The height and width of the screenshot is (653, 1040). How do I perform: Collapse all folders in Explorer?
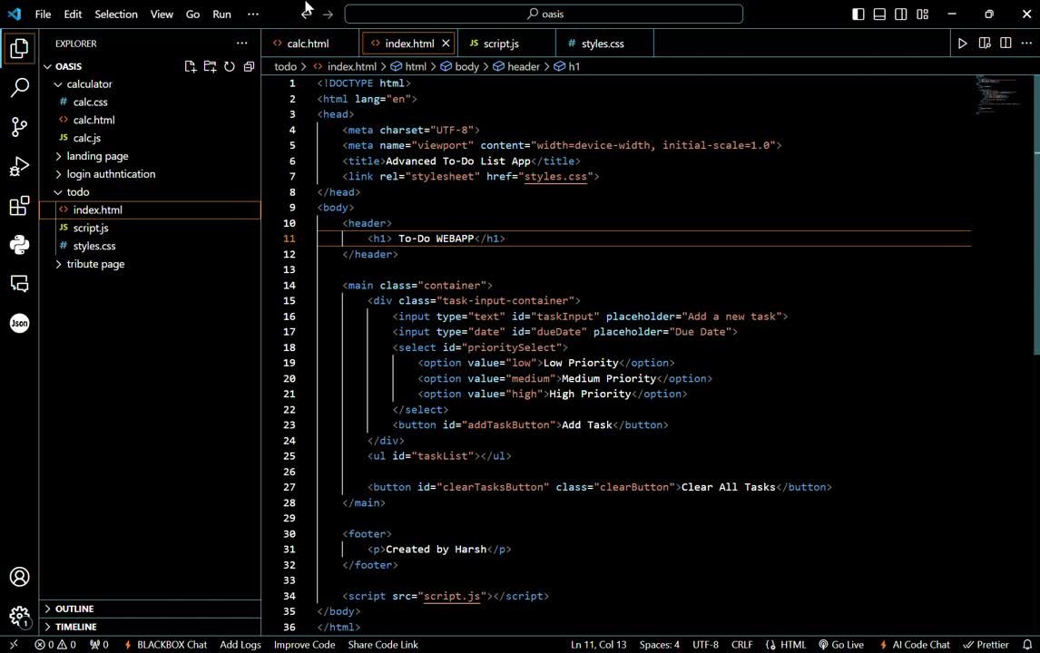[249, 66]
